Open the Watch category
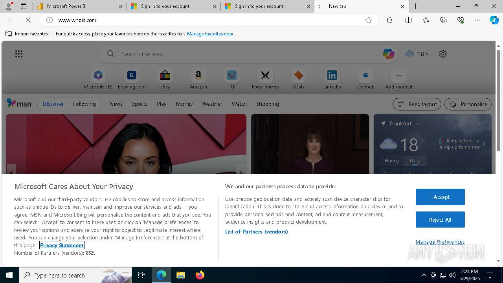503x283 pixels. [239, 104]
